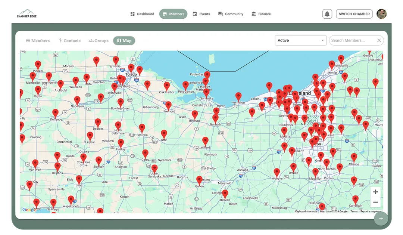Open the map Terms link
This screenshot has height=235, width=403.
pos(354,211)
